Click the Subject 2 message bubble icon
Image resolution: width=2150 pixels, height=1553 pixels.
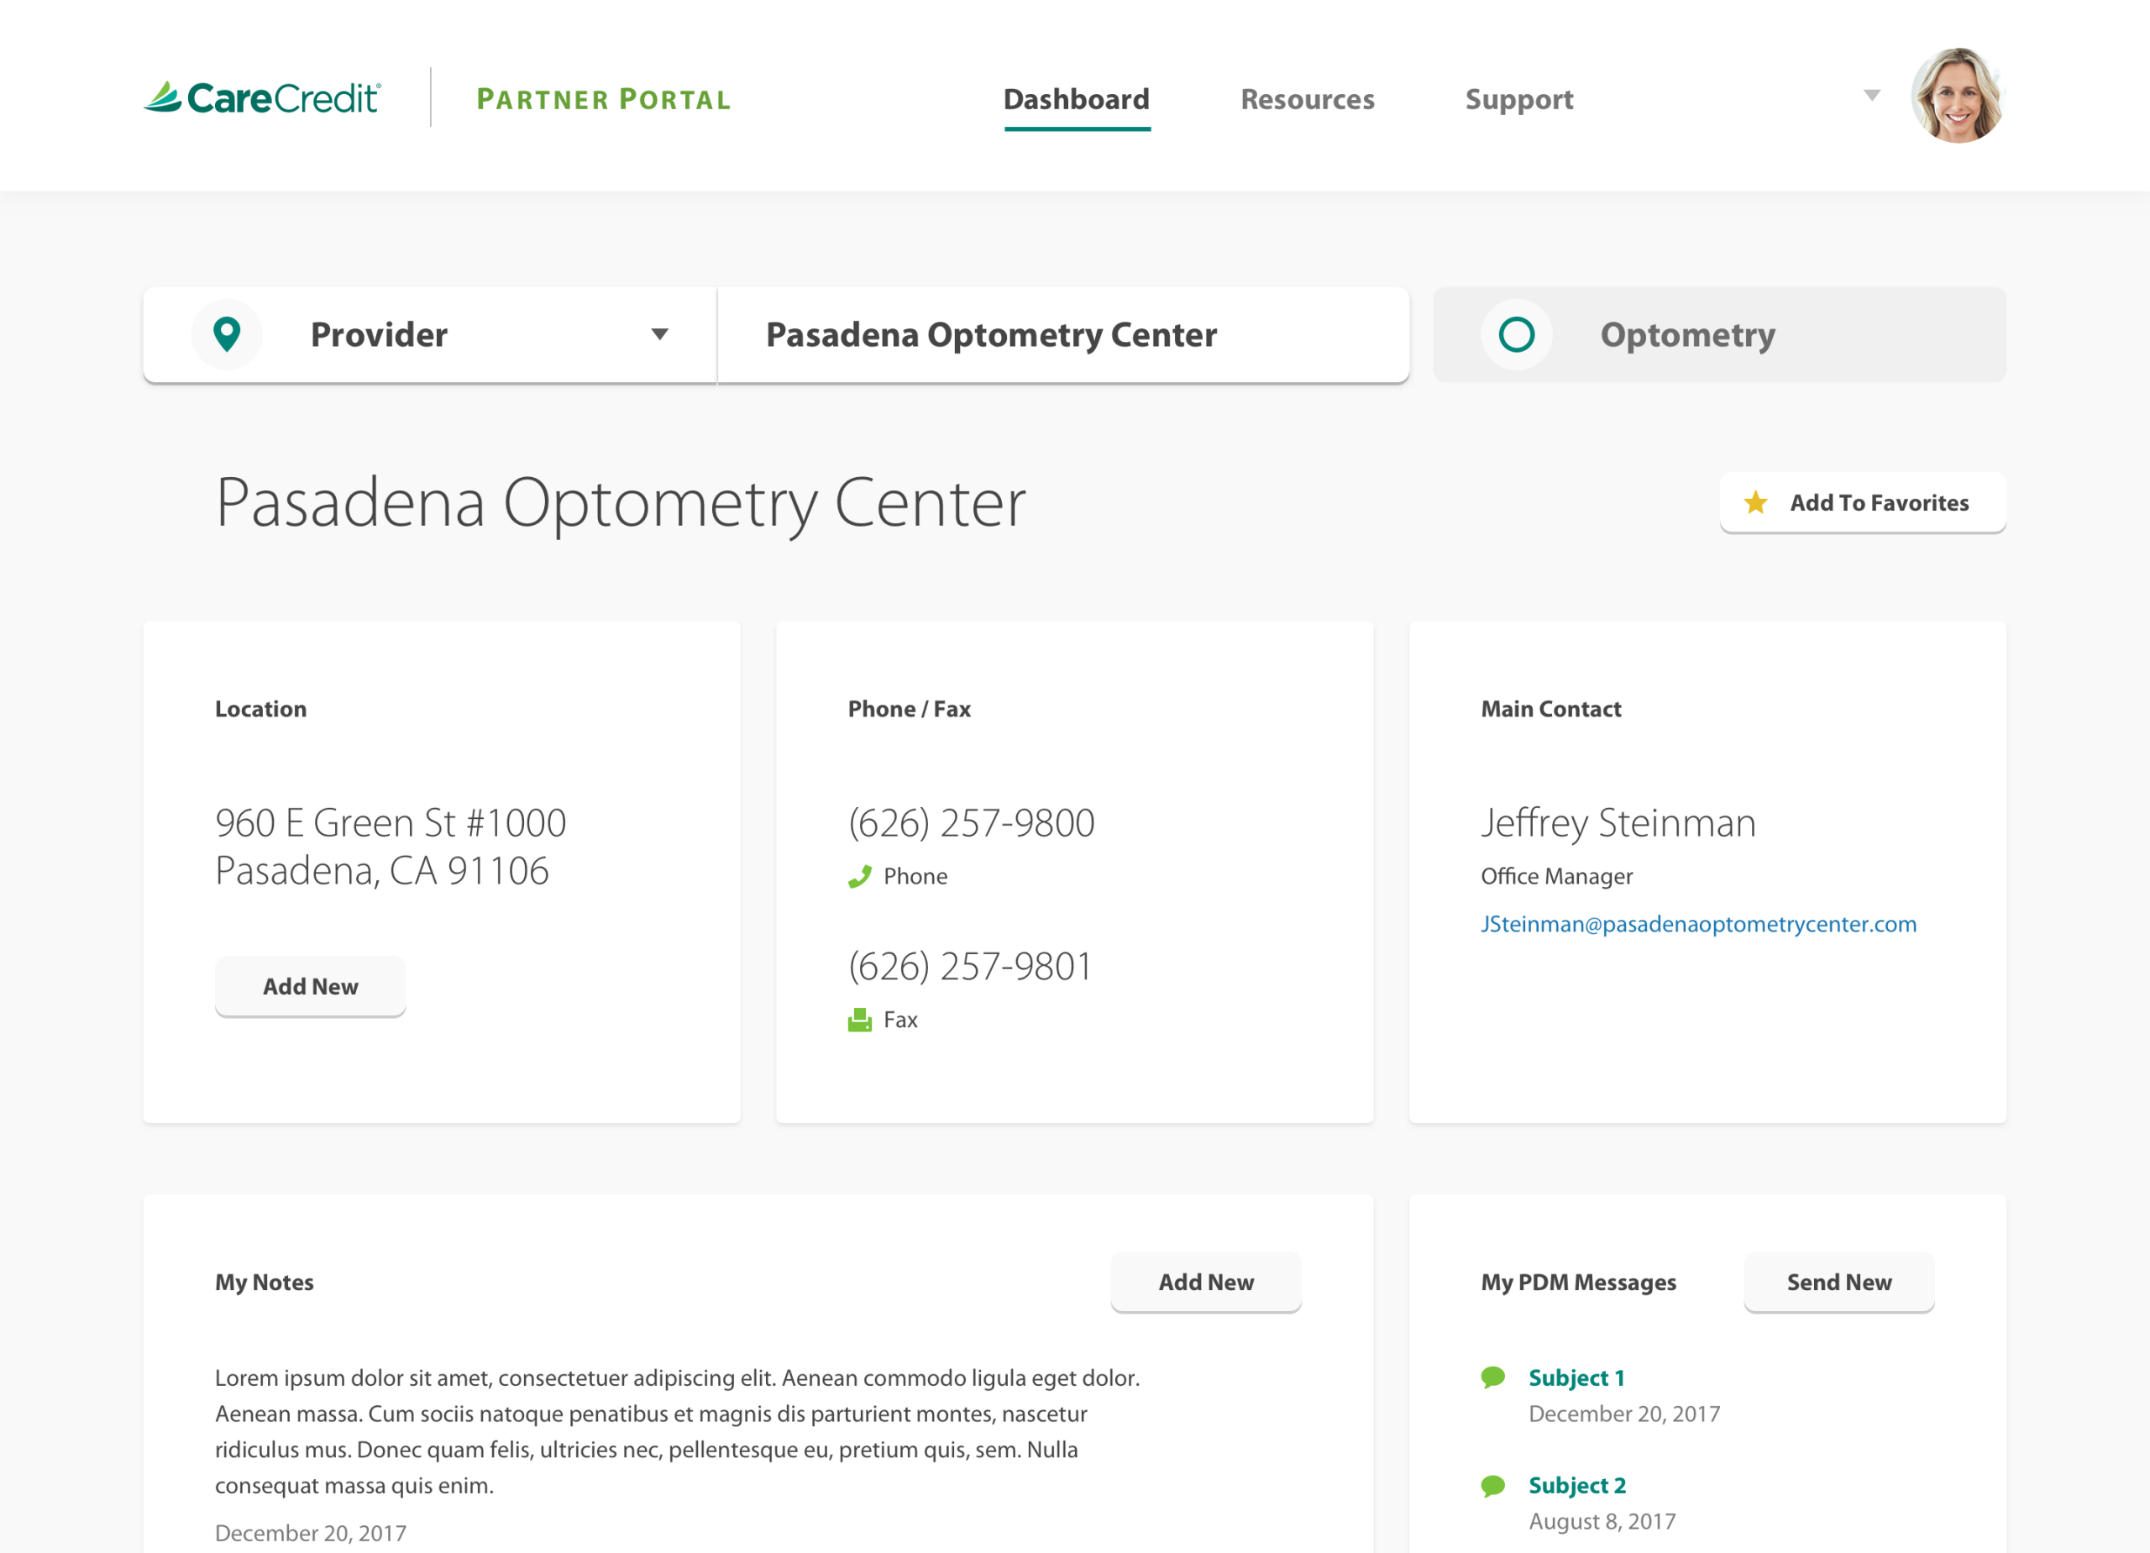(x=1493, y=1486)
